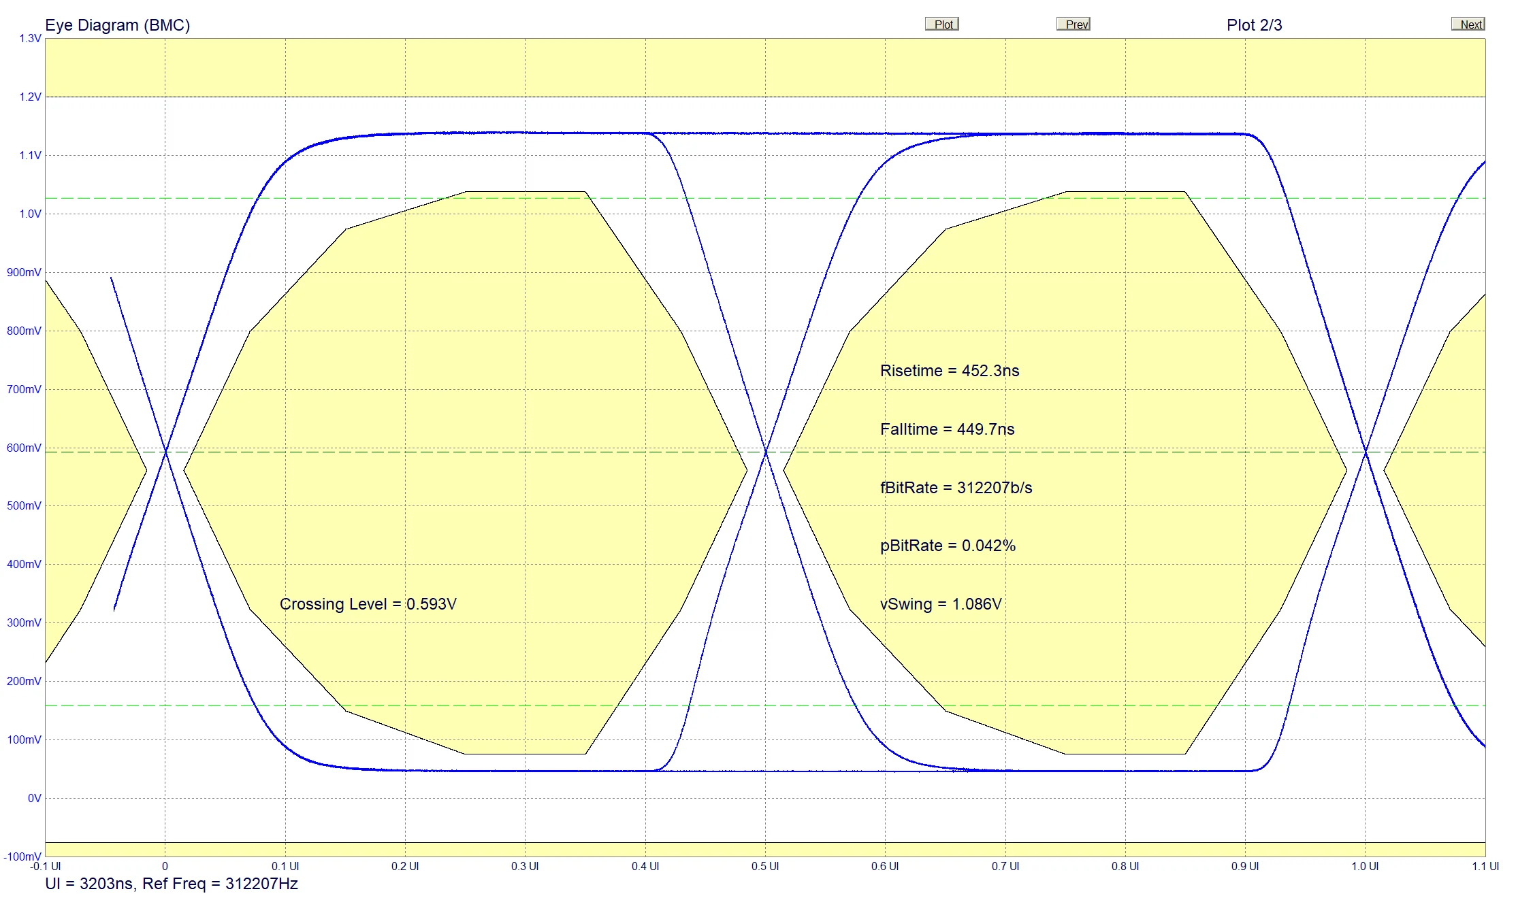Click the Plot 2/3 page indicator
This screenshot has width=1518, height=898.
pos(1254,25)
